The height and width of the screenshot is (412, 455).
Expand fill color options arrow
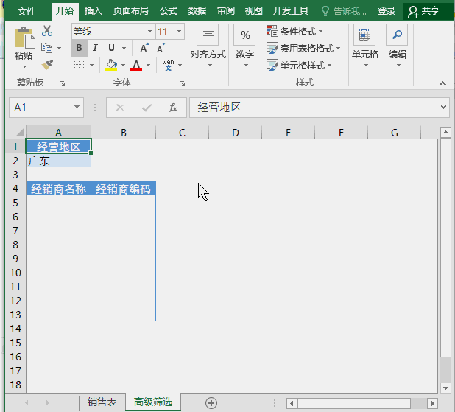[x=124, y=65]
